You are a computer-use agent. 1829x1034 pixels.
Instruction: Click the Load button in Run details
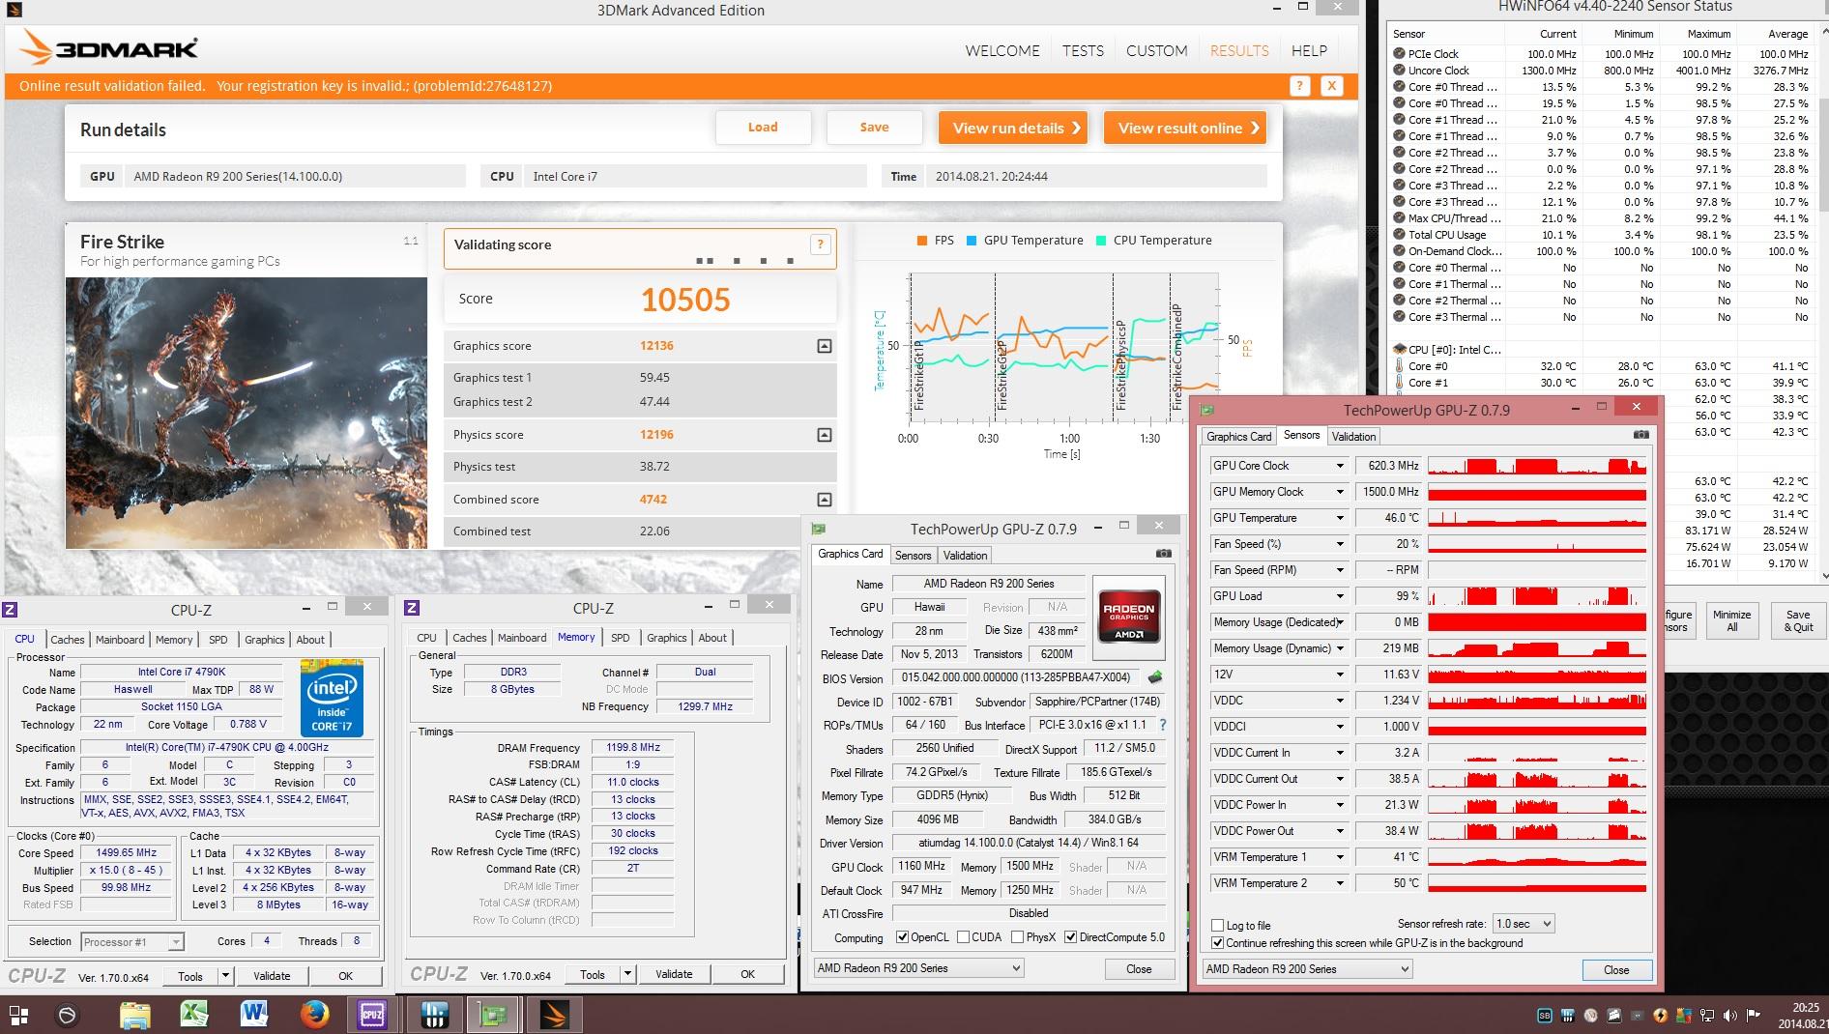click(763, 128)
